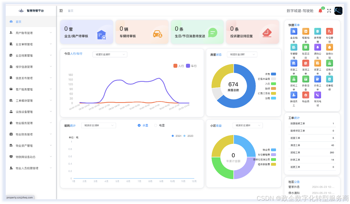
Task: Click the 抄表设备 shortcut icon
Action: (306, 79)
